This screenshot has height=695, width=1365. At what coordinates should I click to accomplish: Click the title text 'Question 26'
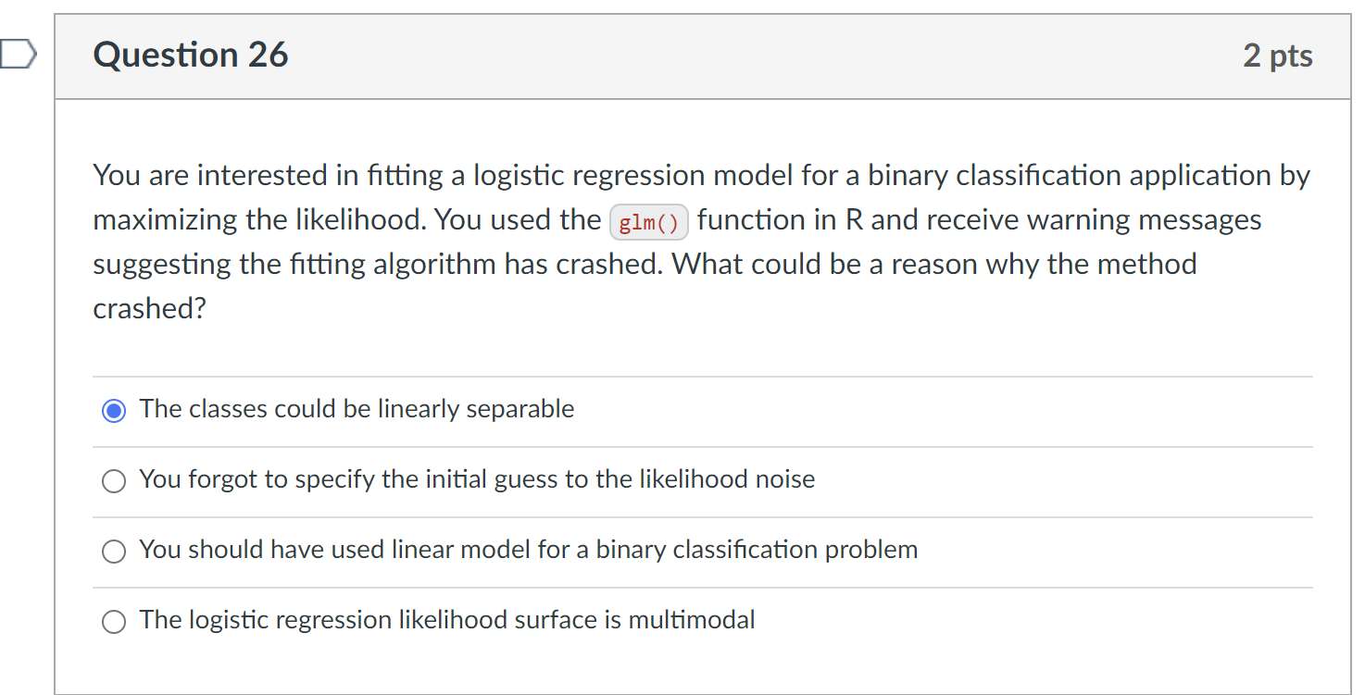coord(190,56)
